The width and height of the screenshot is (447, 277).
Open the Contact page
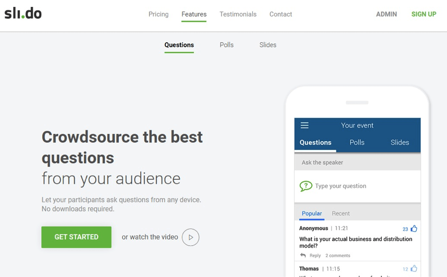pyautogui.click(x=281, y=14)
